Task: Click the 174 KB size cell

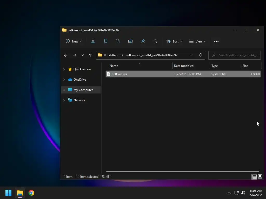Action: 255,74
